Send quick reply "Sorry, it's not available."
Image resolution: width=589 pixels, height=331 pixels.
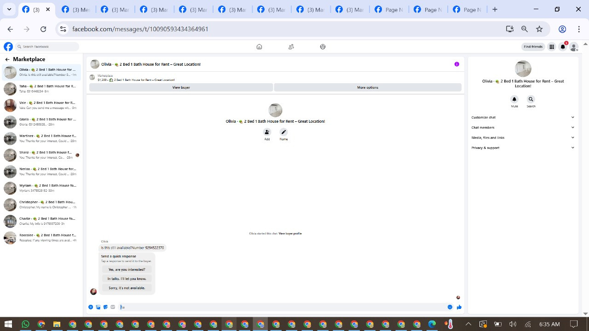pyautogui.click(x=127, y=288)
